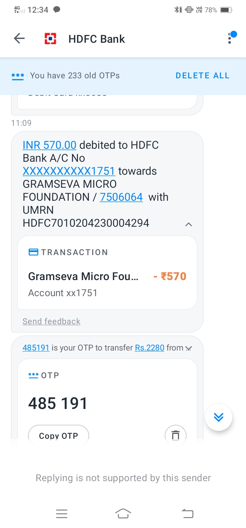The width and height of the screenshot is (246, 528).
Task: Open the three-dot overflow menu
Action: (230, 39)
